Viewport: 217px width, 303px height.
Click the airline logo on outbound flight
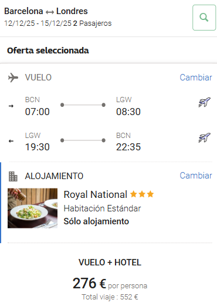click(x=205, y=102)
